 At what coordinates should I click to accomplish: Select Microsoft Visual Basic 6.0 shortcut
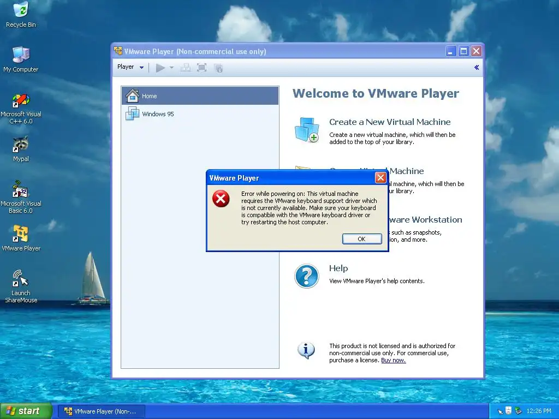21,197
